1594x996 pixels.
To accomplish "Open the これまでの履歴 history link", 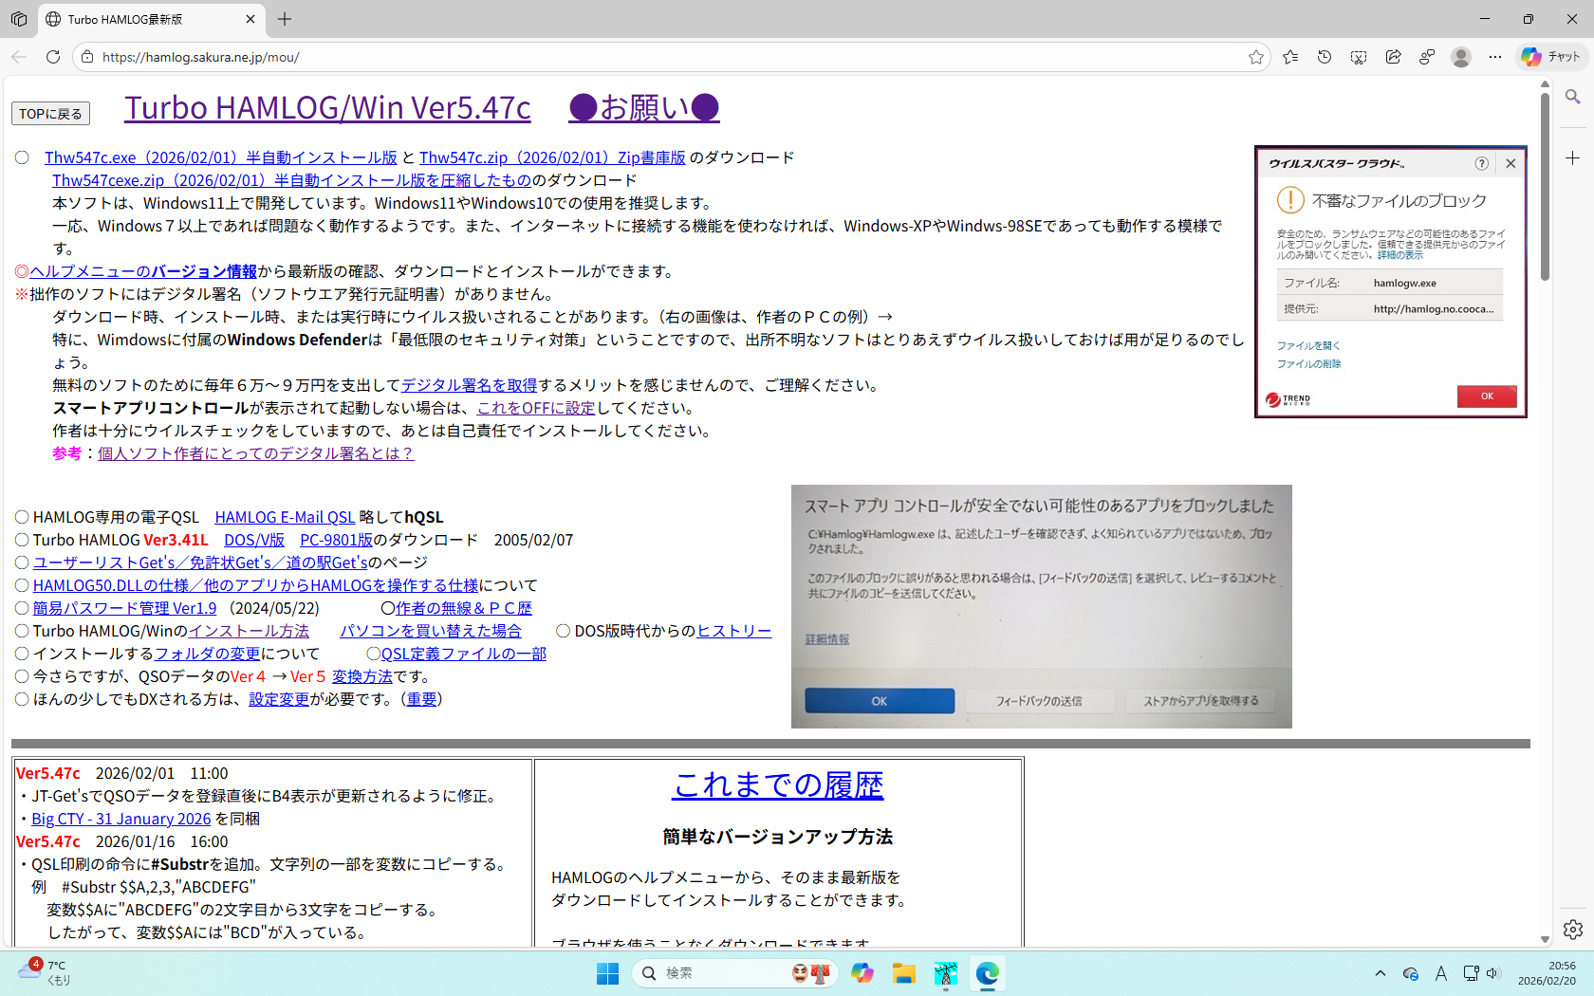I will click(x=778, y=784).
